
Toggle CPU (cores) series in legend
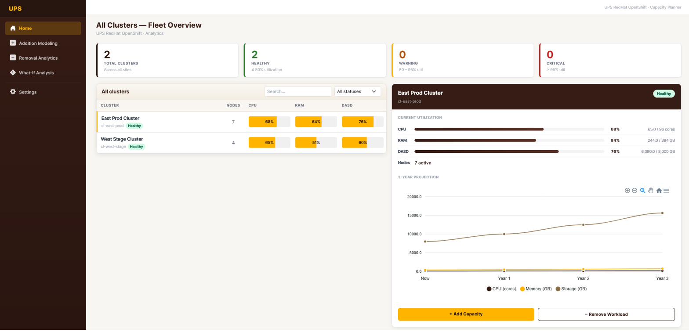coord(501,289)
